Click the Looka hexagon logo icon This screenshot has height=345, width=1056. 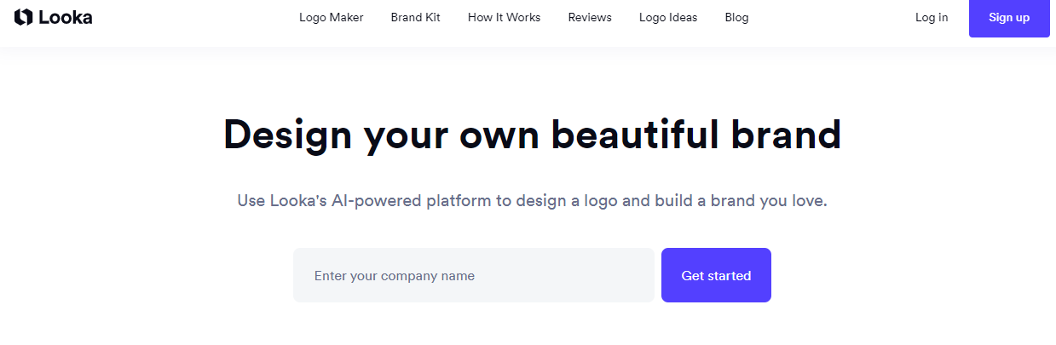point(23,17)
